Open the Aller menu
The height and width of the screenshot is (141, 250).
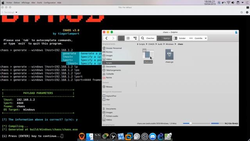tap(33, 3)
